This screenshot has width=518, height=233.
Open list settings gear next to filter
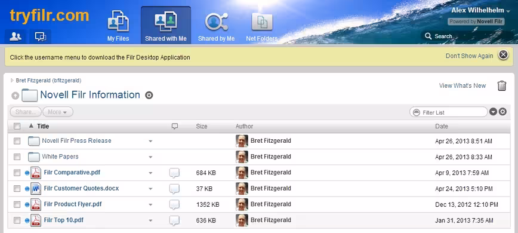(x=502, y=112)
